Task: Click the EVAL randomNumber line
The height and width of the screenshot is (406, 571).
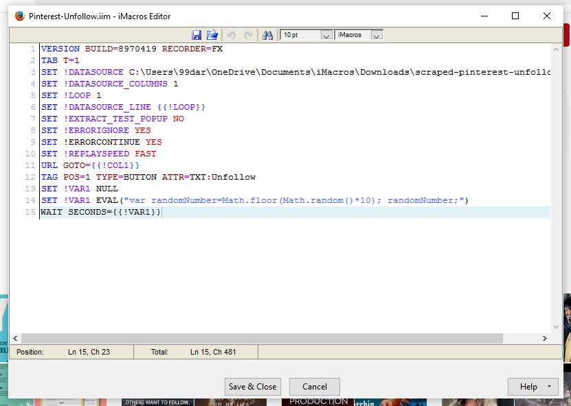Action: (x=254, y=200)
